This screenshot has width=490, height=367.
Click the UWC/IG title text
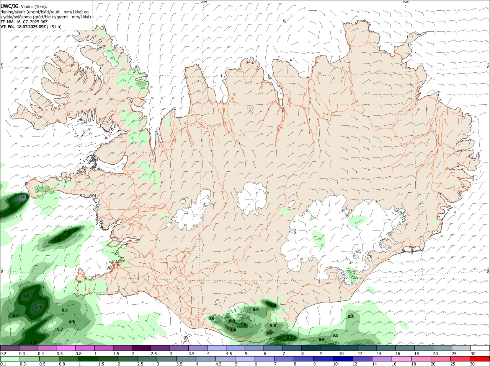[x=9, y=6]
